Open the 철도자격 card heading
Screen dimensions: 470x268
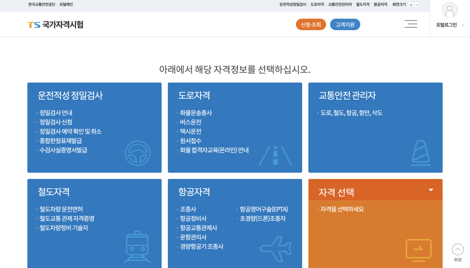tap(54, 192)
